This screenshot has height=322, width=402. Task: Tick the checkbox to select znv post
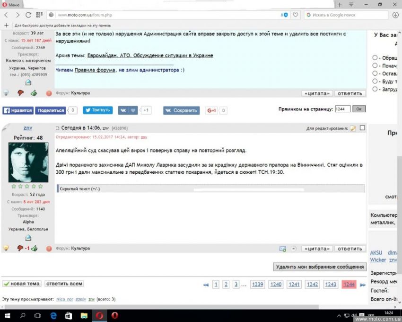pos(362,128)
